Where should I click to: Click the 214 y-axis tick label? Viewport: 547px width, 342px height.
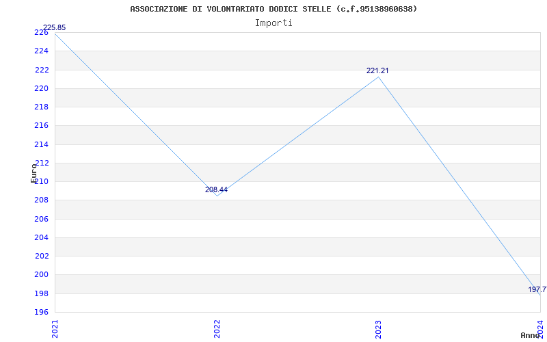point(41,144)
